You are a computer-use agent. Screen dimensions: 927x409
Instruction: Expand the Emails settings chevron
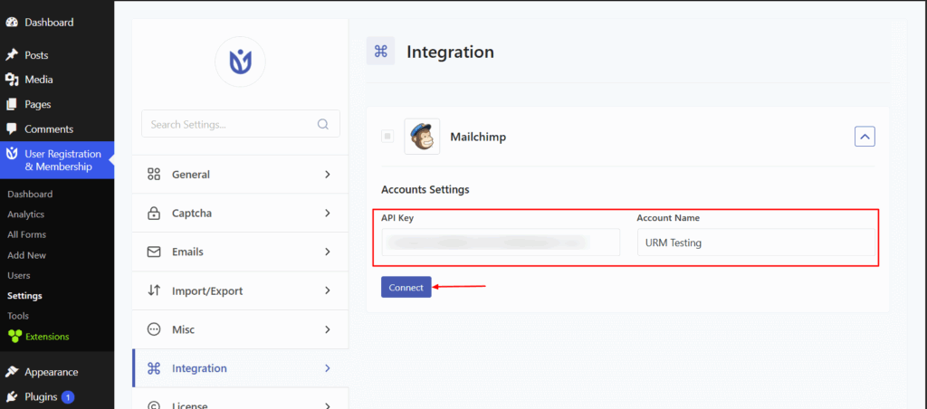coord(328,252)
